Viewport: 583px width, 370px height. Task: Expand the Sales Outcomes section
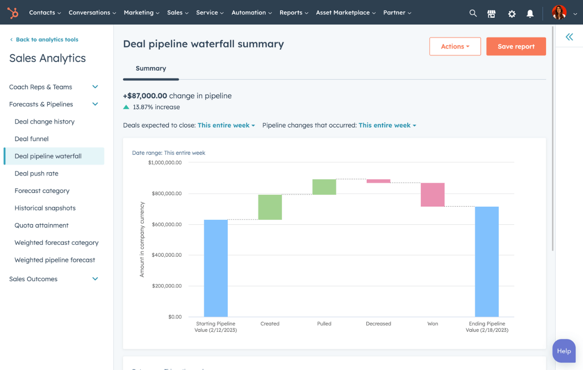click(95, 279)
